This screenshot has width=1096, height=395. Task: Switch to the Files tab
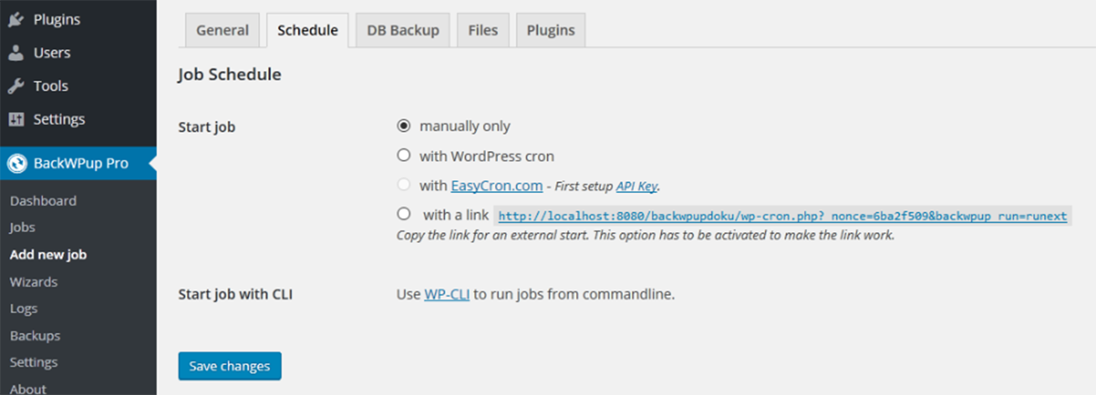(x=483, y=30)
